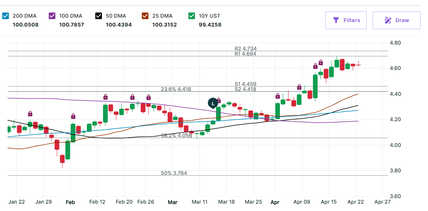Click the 38.2% 4.056 Fibonacci label
This screenshot has height=211, width=428.
click(x=177, y=136)
